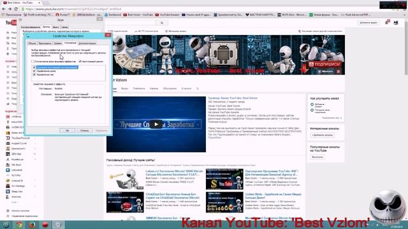Click the add channels button under interesting channels

(x=322, y=135)
